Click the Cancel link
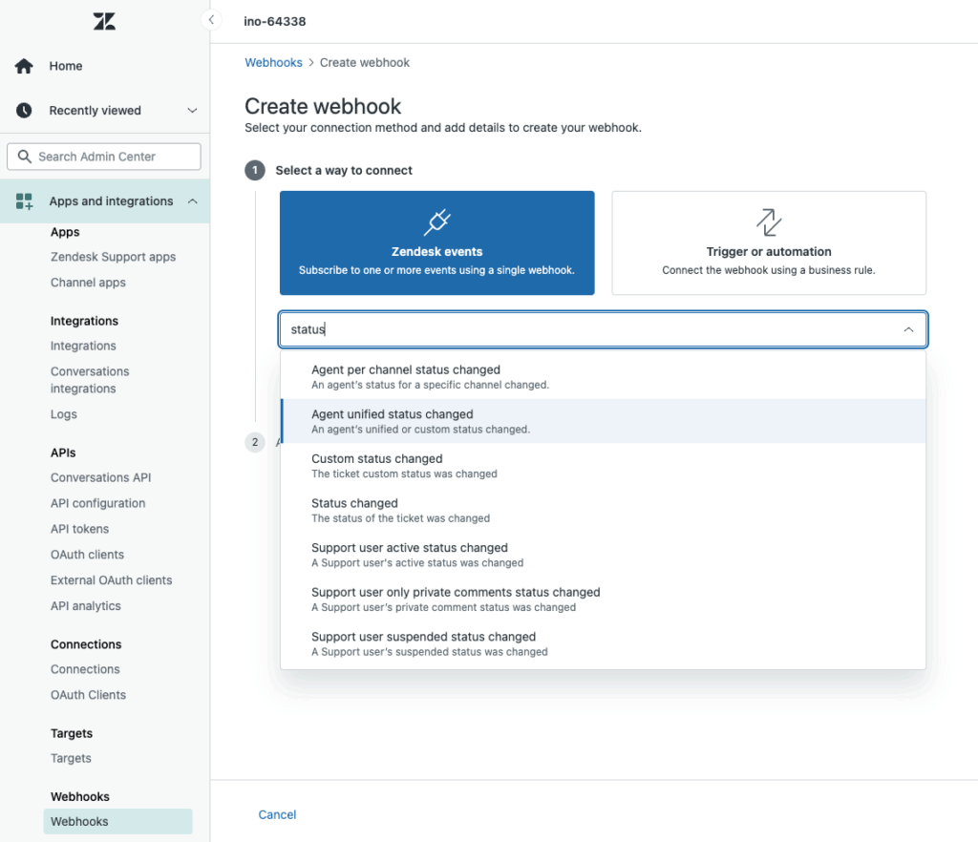 click(x=277, y=814)
